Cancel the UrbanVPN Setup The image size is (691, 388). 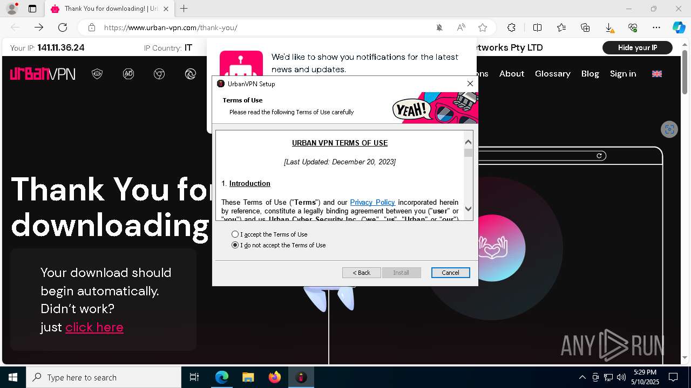tap(451, 273)
